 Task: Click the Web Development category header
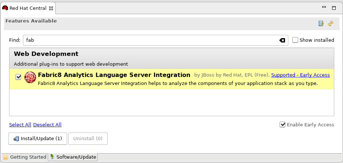[x=46, y=54]
